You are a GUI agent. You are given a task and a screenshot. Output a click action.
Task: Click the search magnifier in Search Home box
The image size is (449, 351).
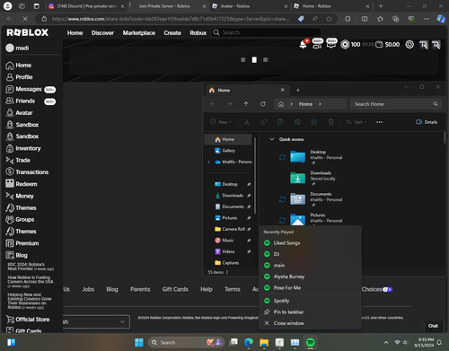point(436,104)
